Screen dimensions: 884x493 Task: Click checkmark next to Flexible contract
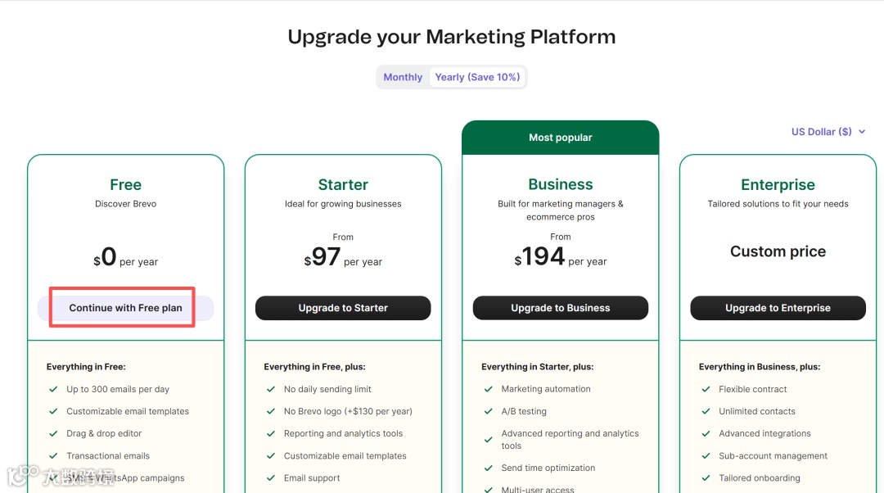tap(706, 390)
